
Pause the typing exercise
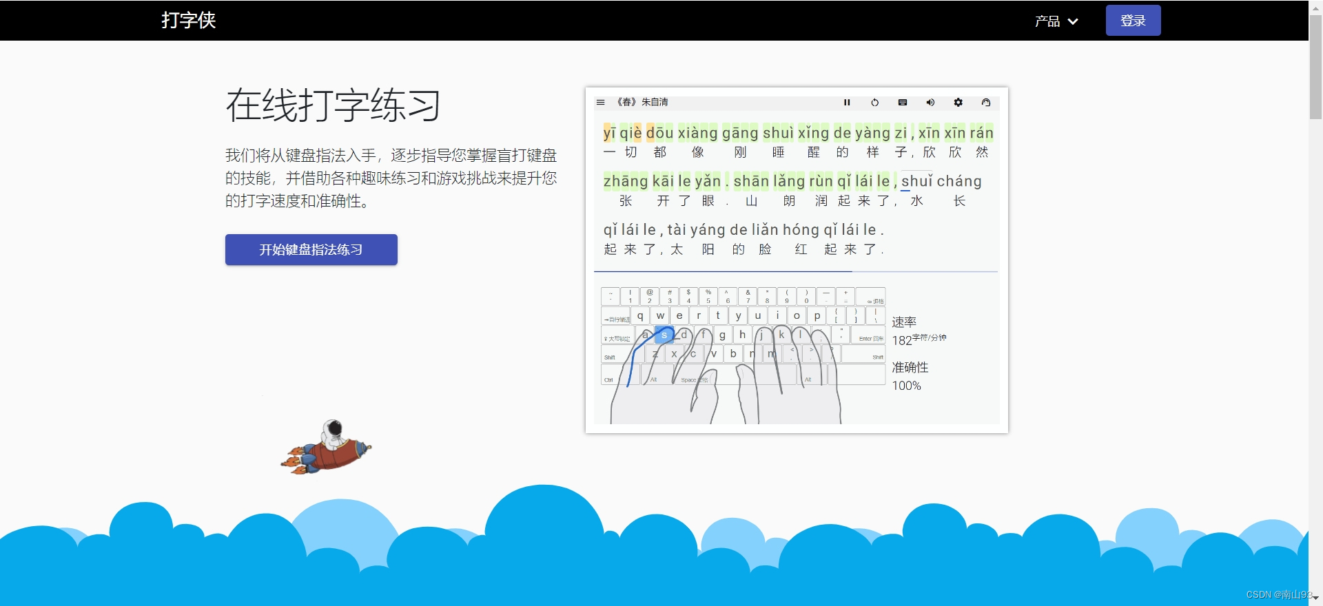(x=847, y=102)
